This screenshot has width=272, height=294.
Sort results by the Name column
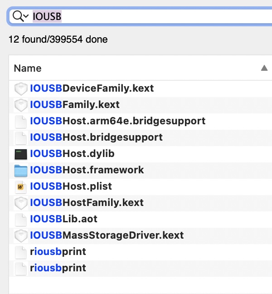28,68
